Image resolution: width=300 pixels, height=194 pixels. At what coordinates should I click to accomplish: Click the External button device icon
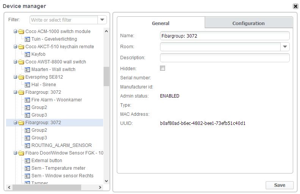(x=27, y=161)
